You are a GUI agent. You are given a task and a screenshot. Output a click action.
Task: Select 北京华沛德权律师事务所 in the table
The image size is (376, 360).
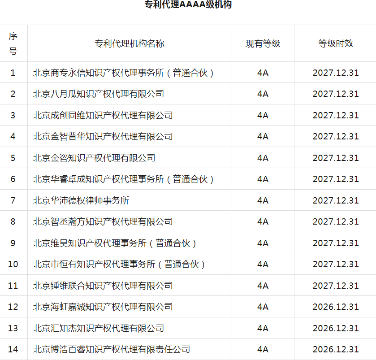click(81, 200)
